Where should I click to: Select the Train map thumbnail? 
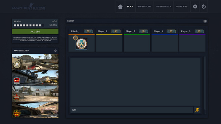tap(35, 78)
